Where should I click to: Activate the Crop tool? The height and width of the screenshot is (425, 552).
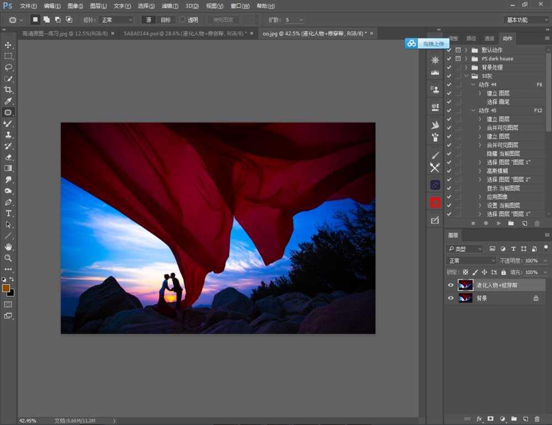point(8,90)
